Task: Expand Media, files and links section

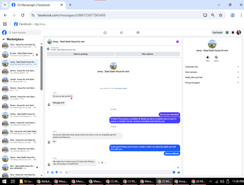Action: click(x=212, y=78)
